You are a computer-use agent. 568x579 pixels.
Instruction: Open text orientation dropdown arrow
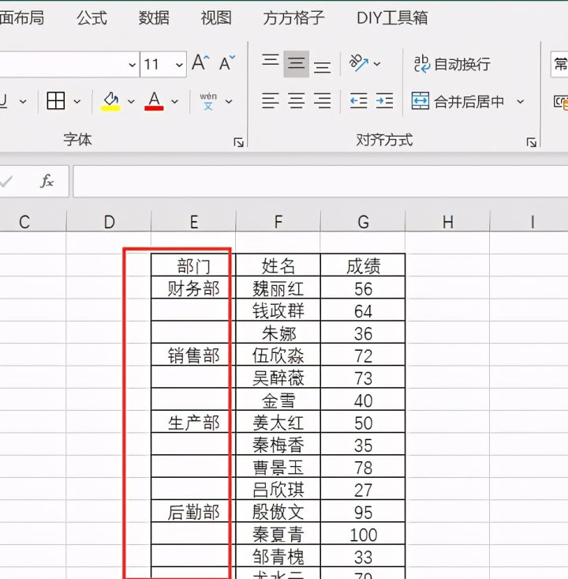[377, 64]
